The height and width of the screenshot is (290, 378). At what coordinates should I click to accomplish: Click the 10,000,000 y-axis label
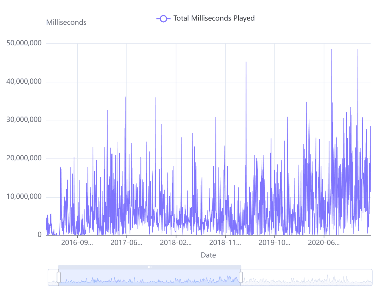[24, 197]
